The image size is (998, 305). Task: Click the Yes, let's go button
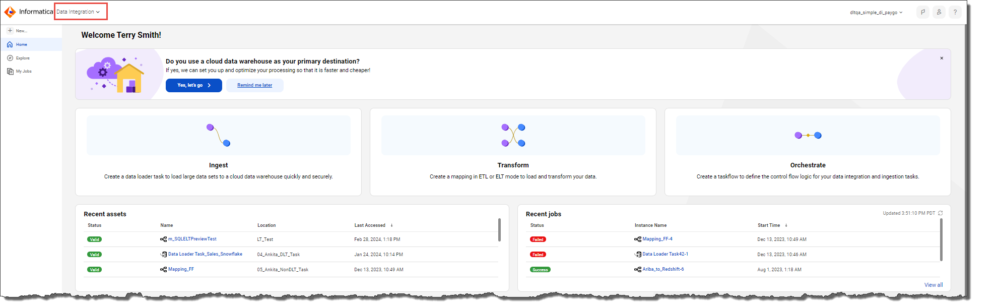(x=194, y=85)
